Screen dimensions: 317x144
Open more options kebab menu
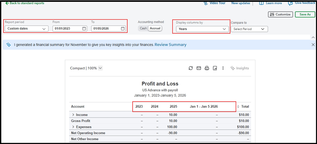(x=223, y=68)
